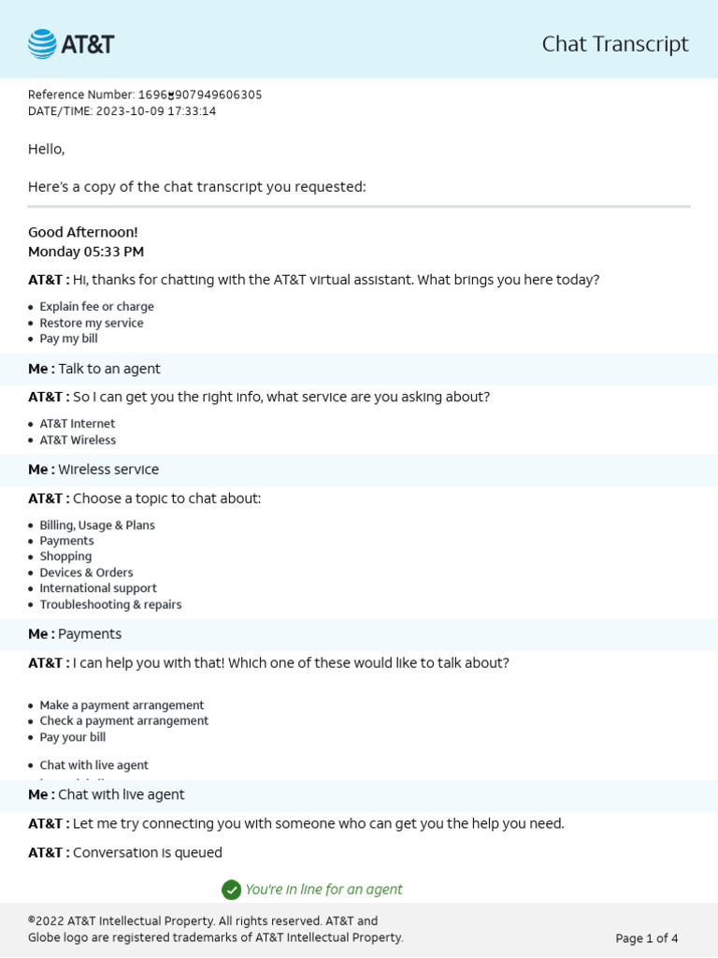
Task: Choose the Restore my service option
Action: click(x=92, y=323)
